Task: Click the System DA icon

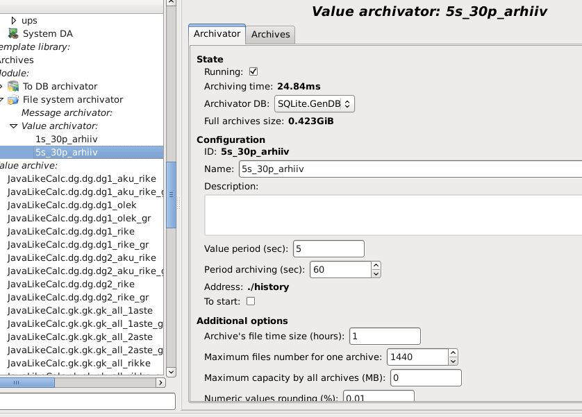Action: pyautogui.click(x=13, y=33)
